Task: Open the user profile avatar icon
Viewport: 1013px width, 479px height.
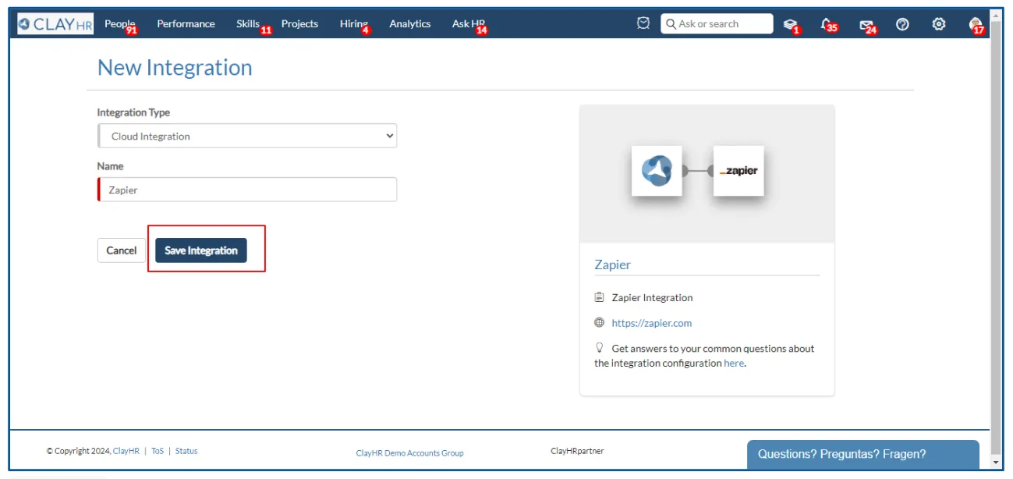Action: pyautogui.click(x=976, y=25)
